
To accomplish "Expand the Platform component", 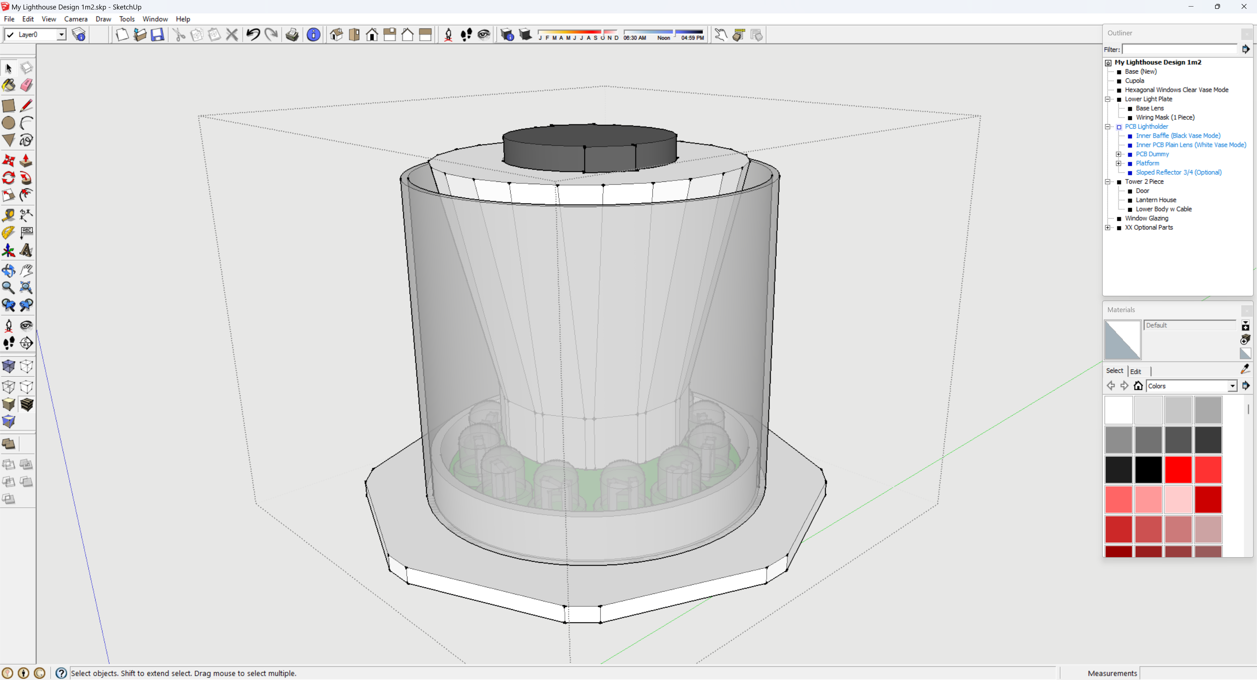I will (x=1118, y=163).
